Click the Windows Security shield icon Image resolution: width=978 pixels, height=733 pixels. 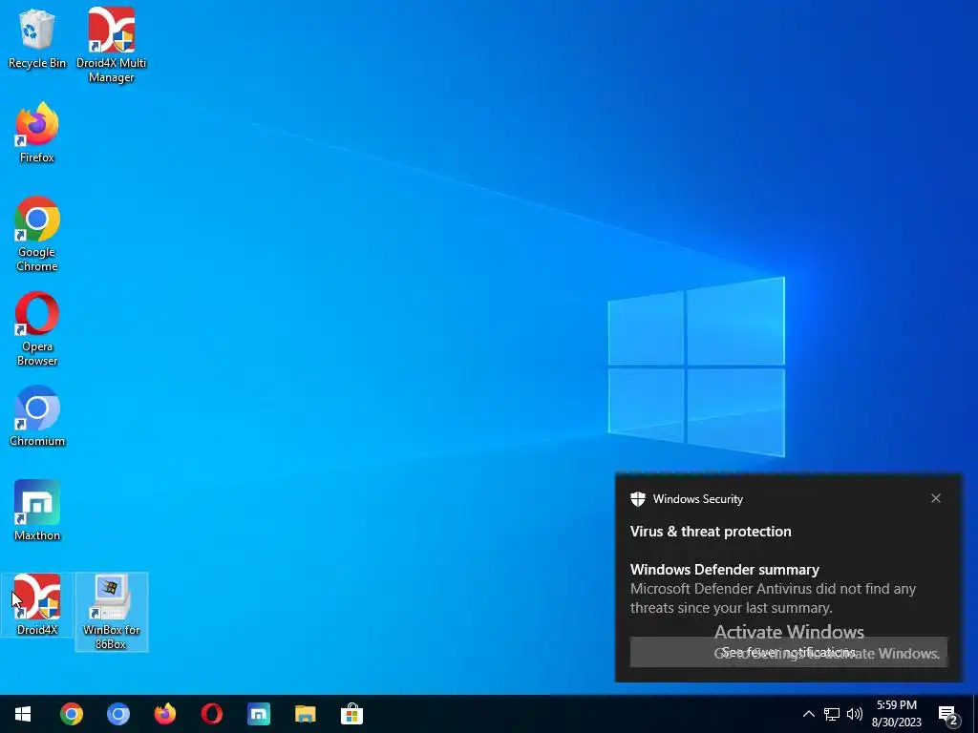click(x=637, y=498)
